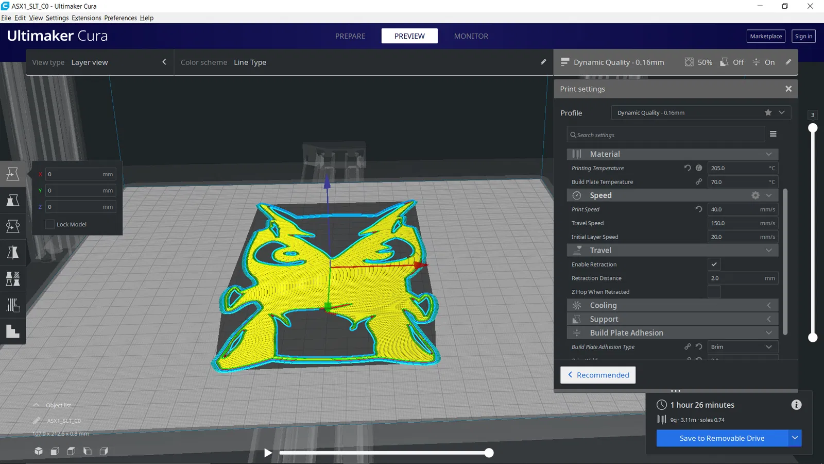Select the Rotate tool icon

coord(13,226)
